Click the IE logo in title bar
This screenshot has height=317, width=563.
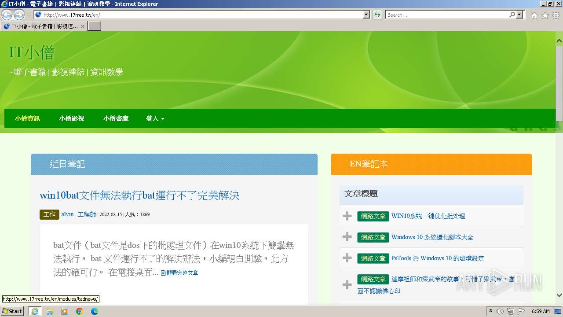[x=4, y=4]
